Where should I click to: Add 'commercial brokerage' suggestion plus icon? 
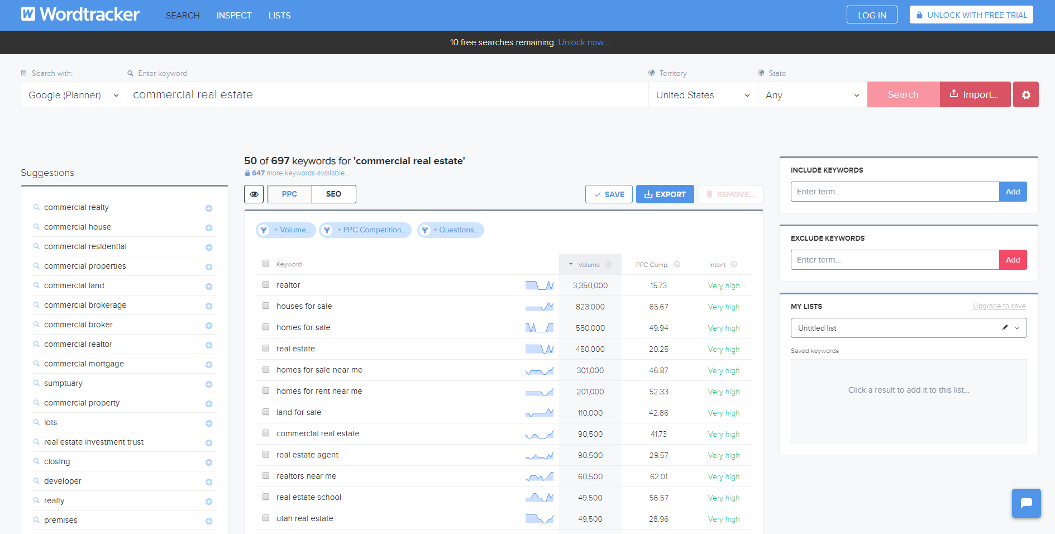[209, 306]
